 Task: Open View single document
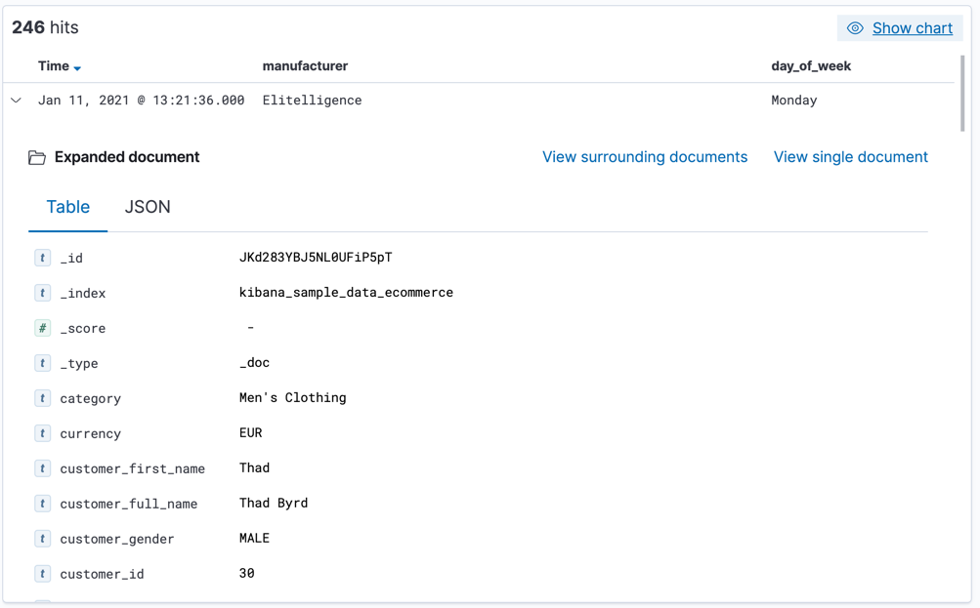coord(850,156)
